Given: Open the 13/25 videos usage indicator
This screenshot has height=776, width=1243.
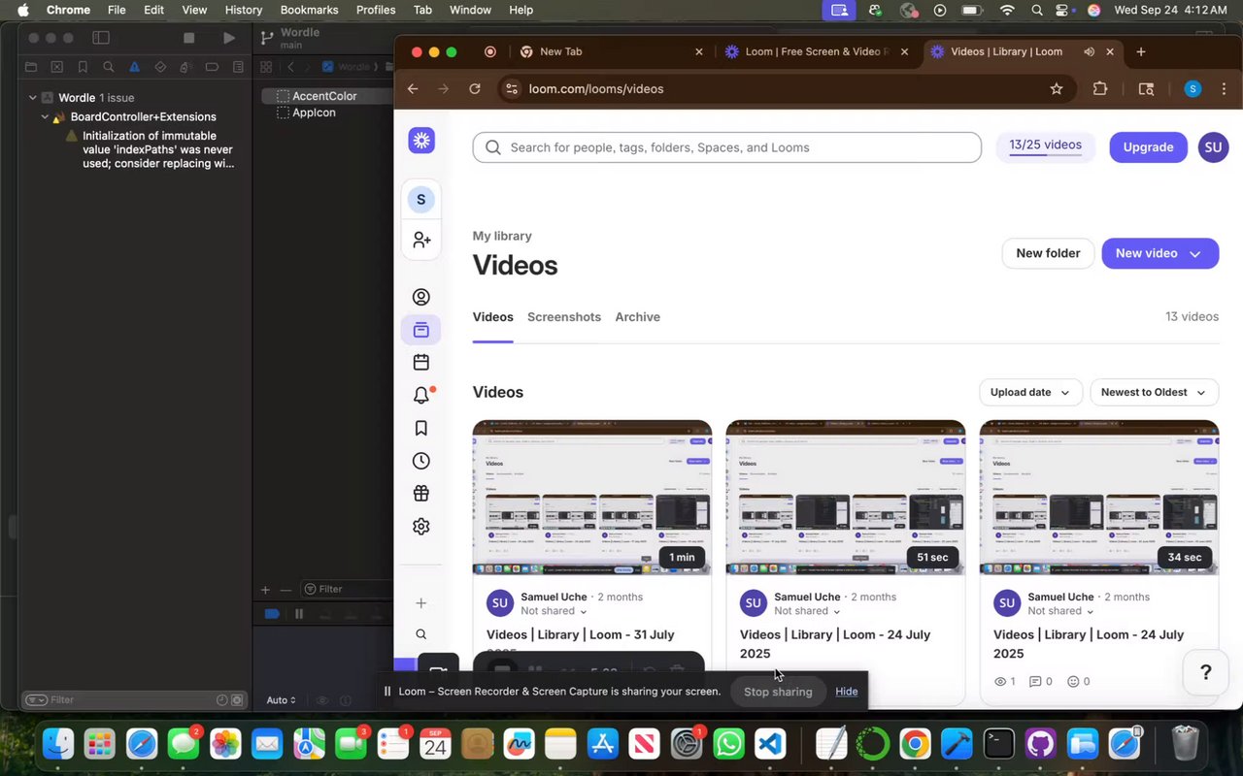Looking at the screenshot, I should 1046,146.
